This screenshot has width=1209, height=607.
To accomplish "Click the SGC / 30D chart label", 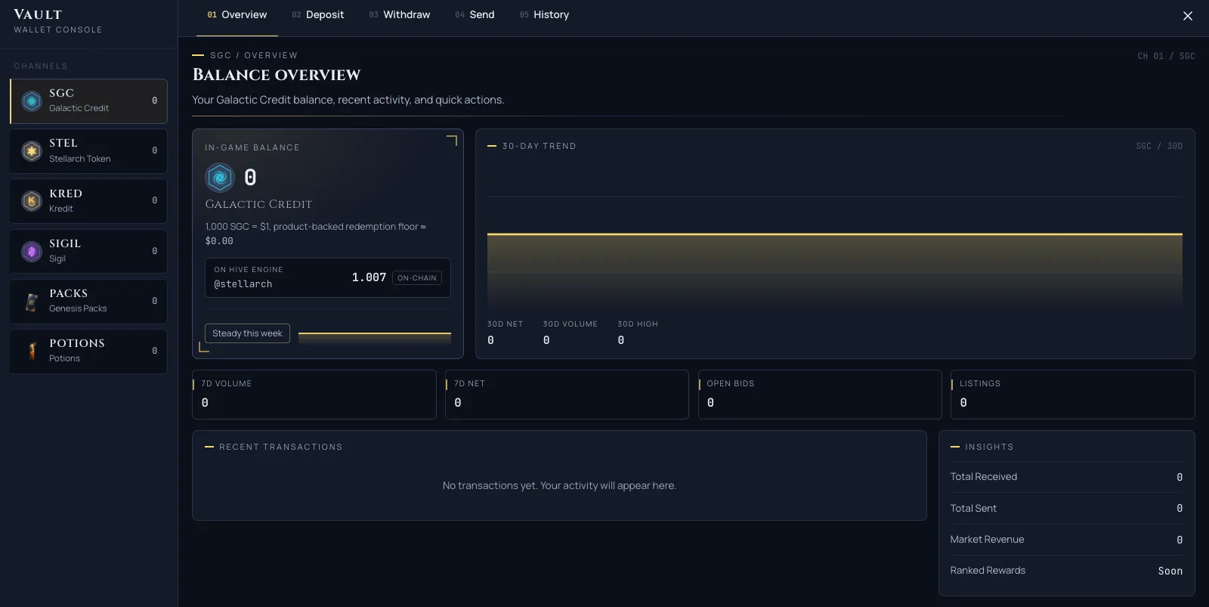I will click(1159, 146).
